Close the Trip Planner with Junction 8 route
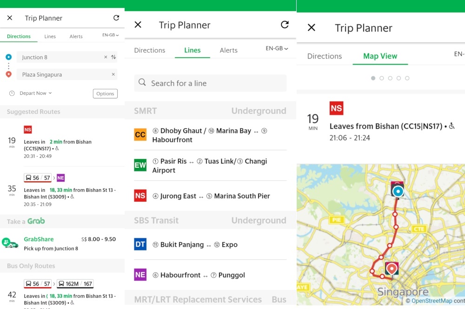 point(10,18)
